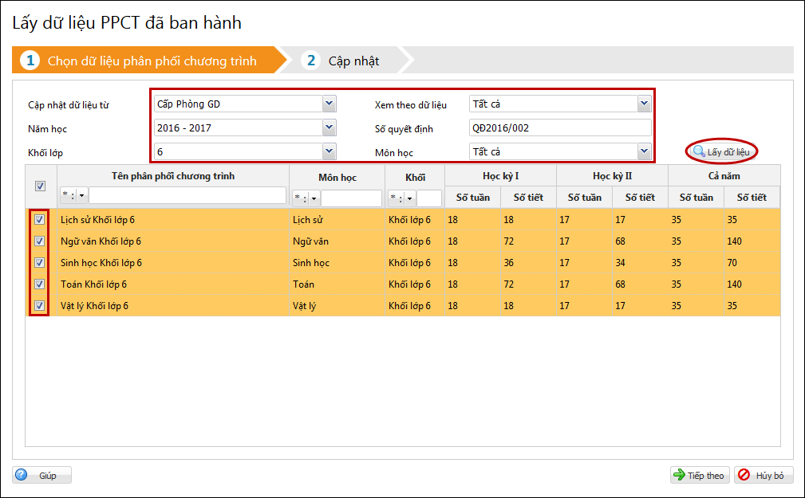
Task: Expand the Môn học Tất cả dropdown
Action: (x=645, y=152)
